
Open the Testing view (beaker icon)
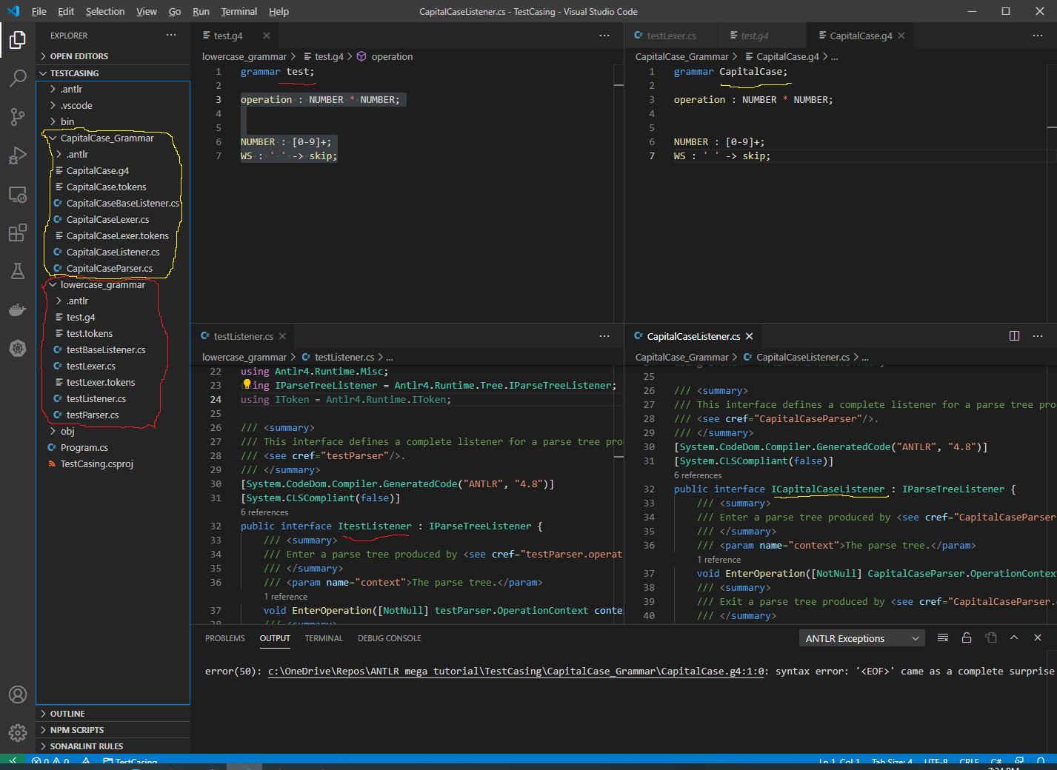pos(18,271)
